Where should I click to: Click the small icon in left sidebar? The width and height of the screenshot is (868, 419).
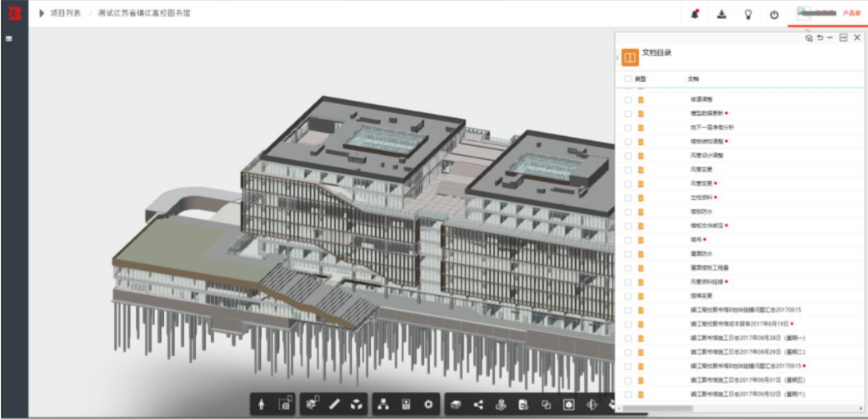point(9,39)
